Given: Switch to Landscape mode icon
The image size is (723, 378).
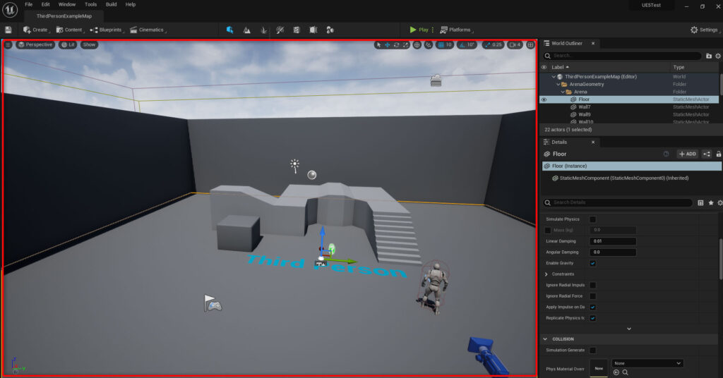Looking at the screenshot, I should [x=246, y=30].
